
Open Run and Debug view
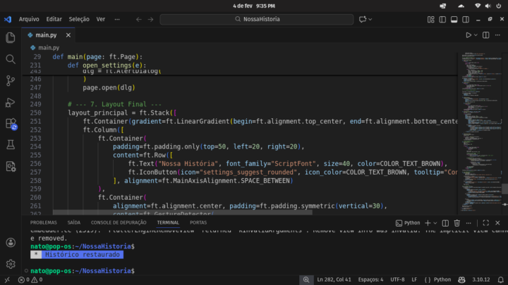11,103
